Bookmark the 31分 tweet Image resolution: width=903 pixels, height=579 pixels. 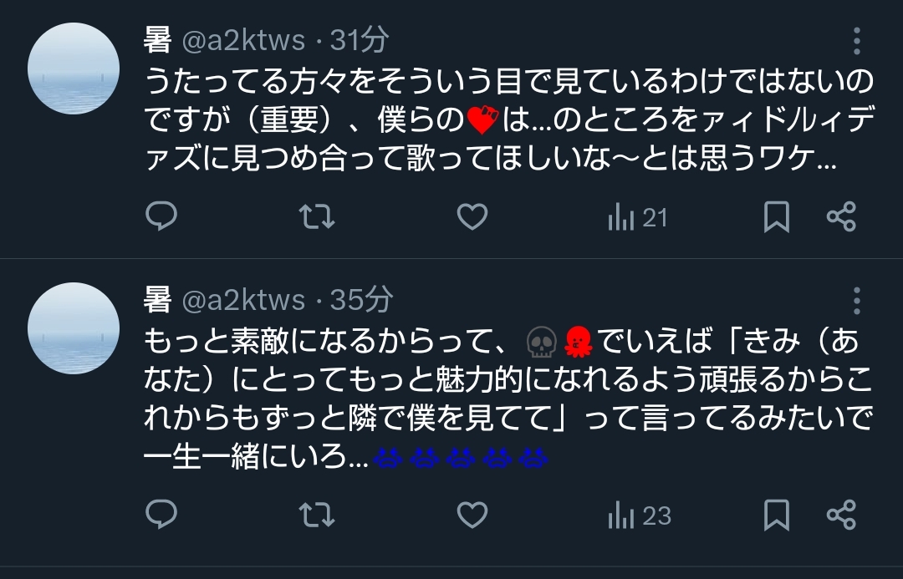coord(776,217)
